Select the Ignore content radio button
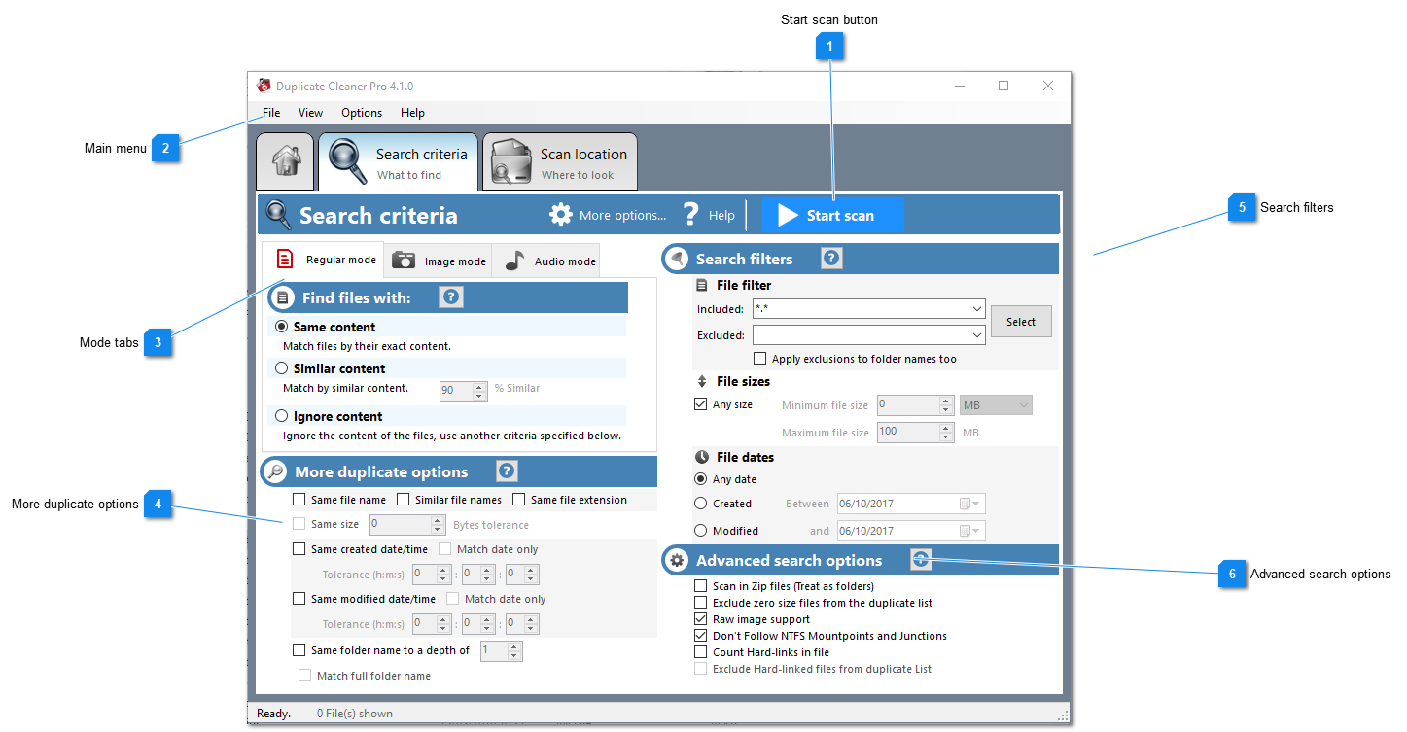Viewport: 1407px width, 732px height. coord(282,416)
